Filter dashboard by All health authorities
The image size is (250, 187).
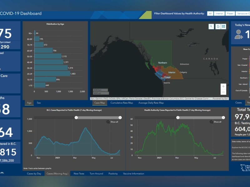pos(210,13)
